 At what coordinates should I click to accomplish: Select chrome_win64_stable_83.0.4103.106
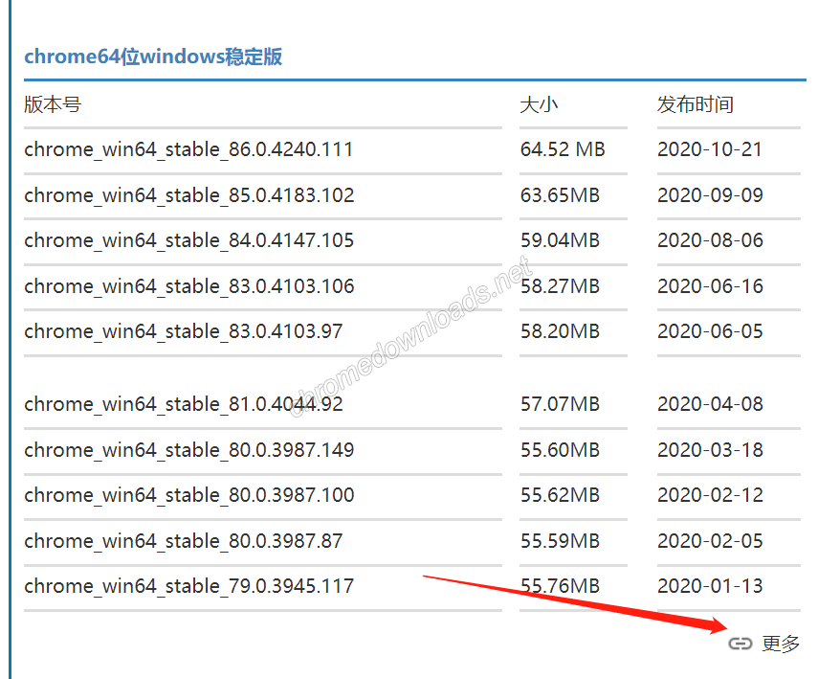coord(189,286)
